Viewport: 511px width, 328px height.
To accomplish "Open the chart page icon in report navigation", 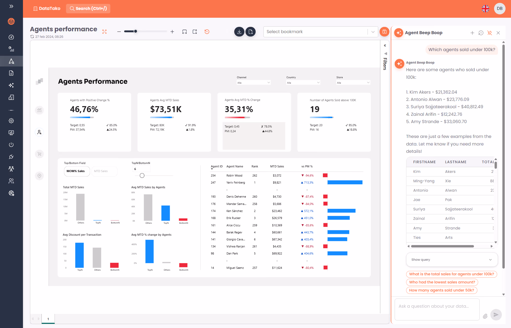I will 39,110.
